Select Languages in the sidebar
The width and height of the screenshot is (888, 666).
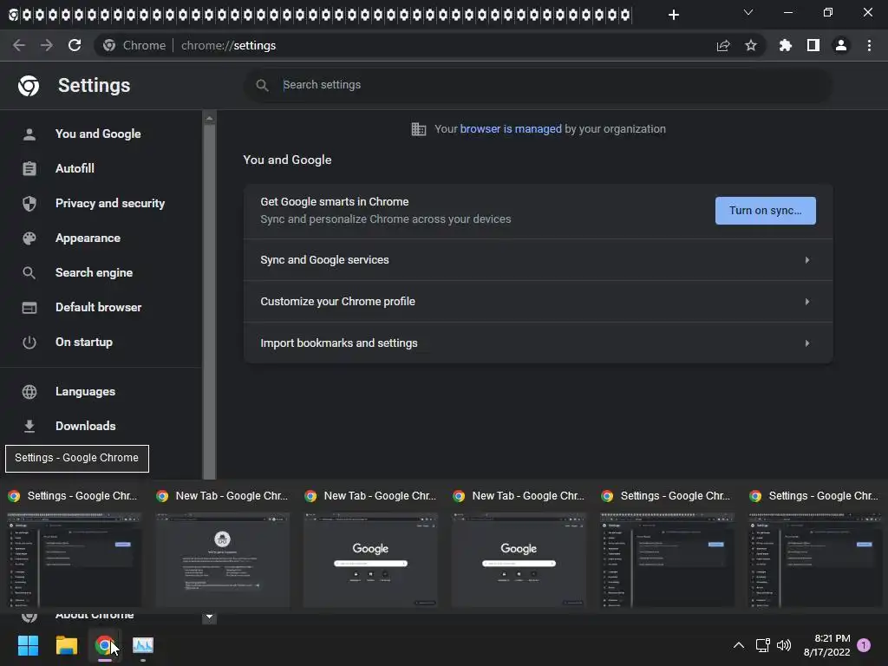point(86,391)
